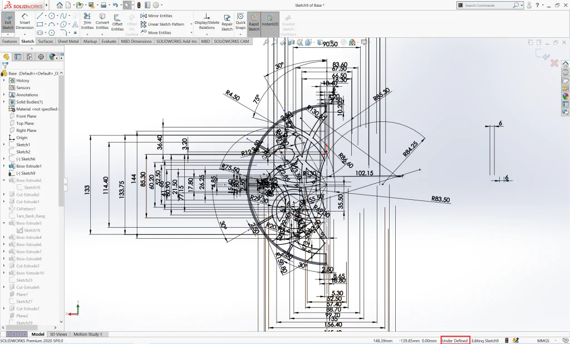The width and height of the screenshot is (570, 344).
Task: Click Mirror Entities
Action: [x=156, y=16]
